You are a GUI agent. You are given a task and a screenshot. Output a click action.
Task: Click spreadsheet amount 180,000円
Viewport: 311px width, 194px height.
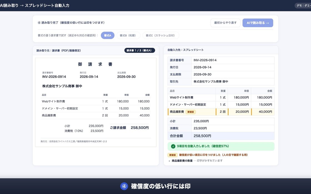tap(263, 98)
